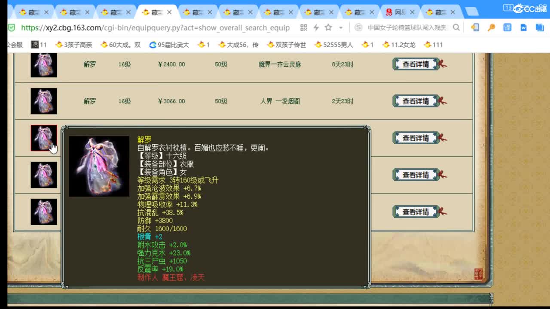Screen dimensions: 550x309
Task: Click 16级 in the ¥3066.00 row
Action: coord(125,101)
